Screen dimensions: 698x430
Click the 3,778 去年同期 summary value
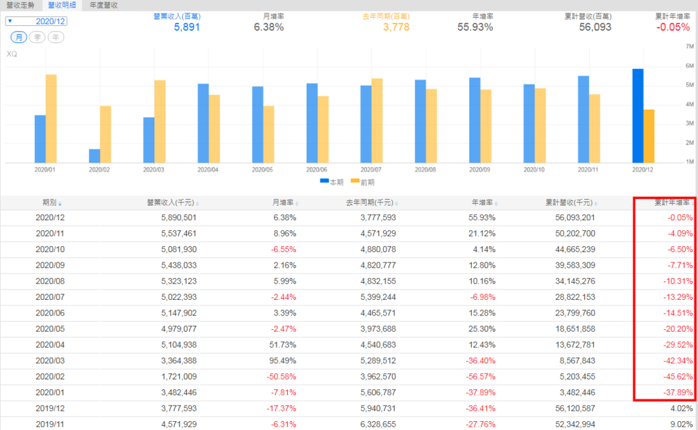396,27
